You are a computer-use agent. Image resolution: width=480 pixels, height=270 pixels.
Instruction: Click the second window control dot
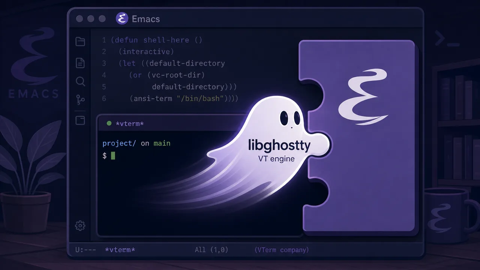pyautogui.click(x=90, y=19)
